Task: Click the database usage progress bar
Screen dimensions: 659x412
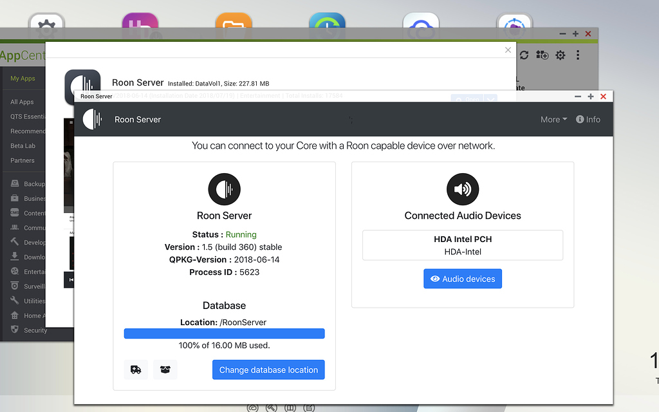Action: click(224, 333)
